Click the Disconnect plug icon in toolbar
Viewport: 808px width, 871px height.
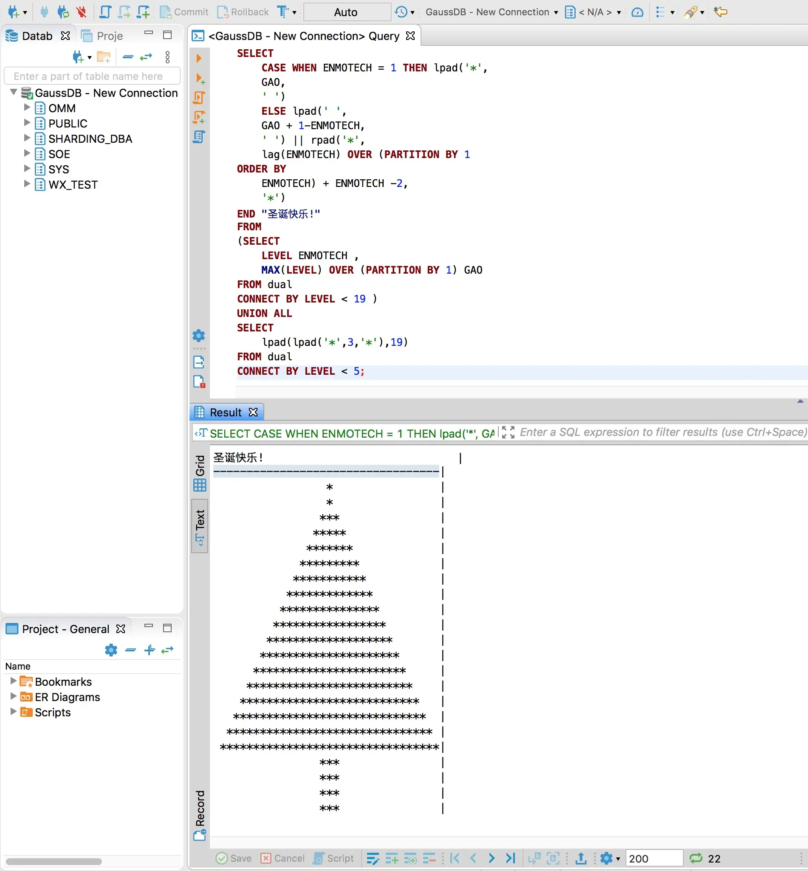coord(81,12)
